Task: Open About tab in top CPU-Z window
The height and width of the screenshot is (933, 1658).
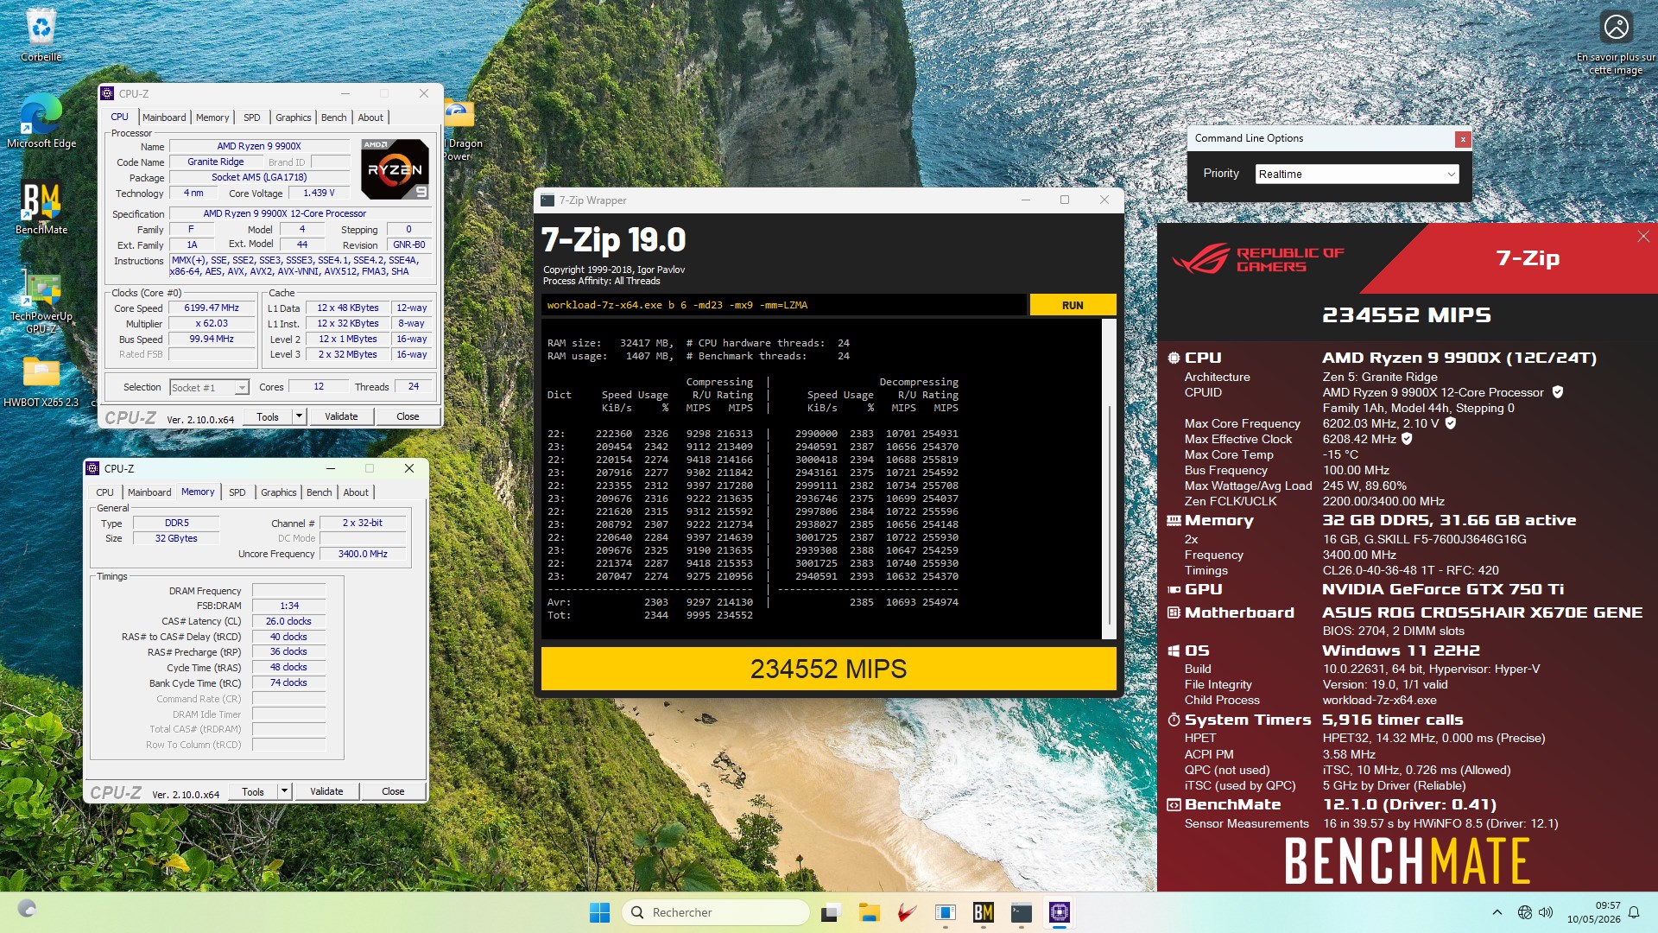Action: click(370, 117)
